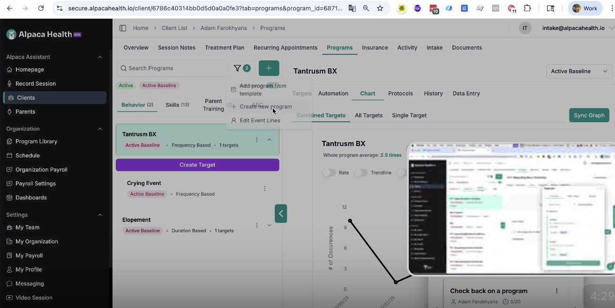The height and width of the screenshot is (308, 615).
Task: Open Check back on a program options
Action: coord(557,291)
